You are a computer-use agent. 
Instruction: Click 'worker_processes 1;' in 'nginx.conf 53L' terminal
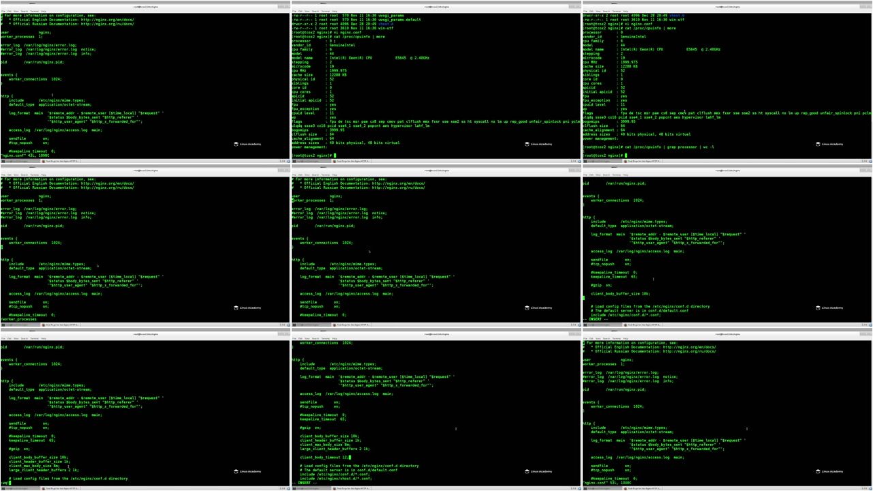pos(603,364)
